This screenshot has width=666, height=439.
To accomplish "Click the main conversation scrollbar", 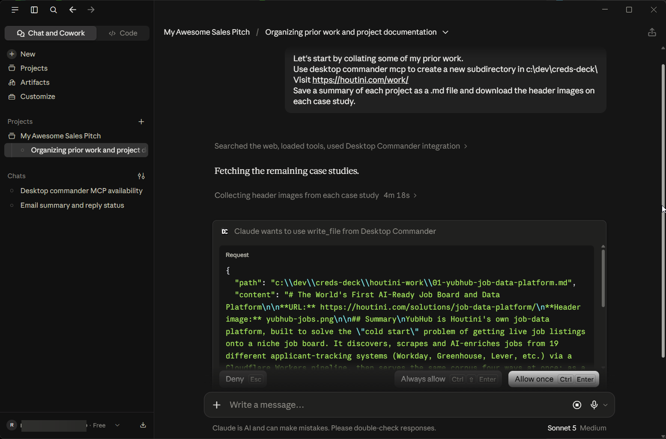I will pyautogui.click(x=663, y=210).
